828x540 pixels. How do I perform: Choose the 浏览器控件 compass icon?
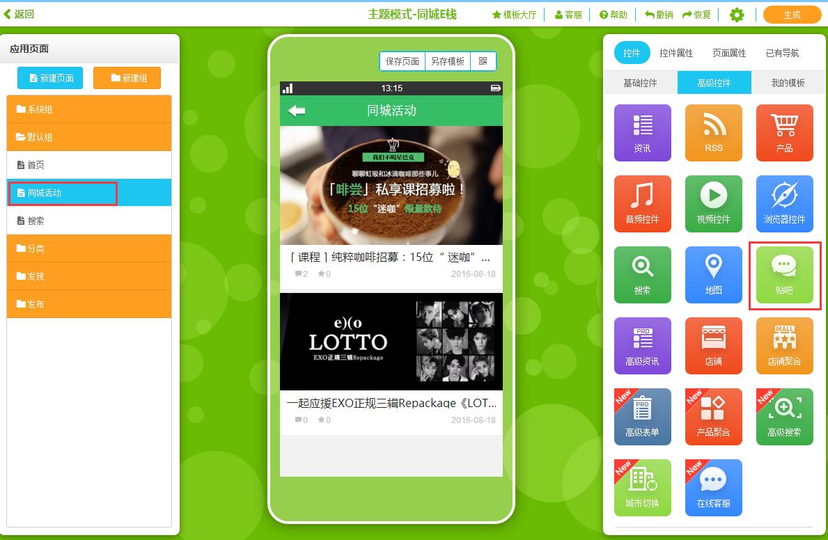(784, 203)
